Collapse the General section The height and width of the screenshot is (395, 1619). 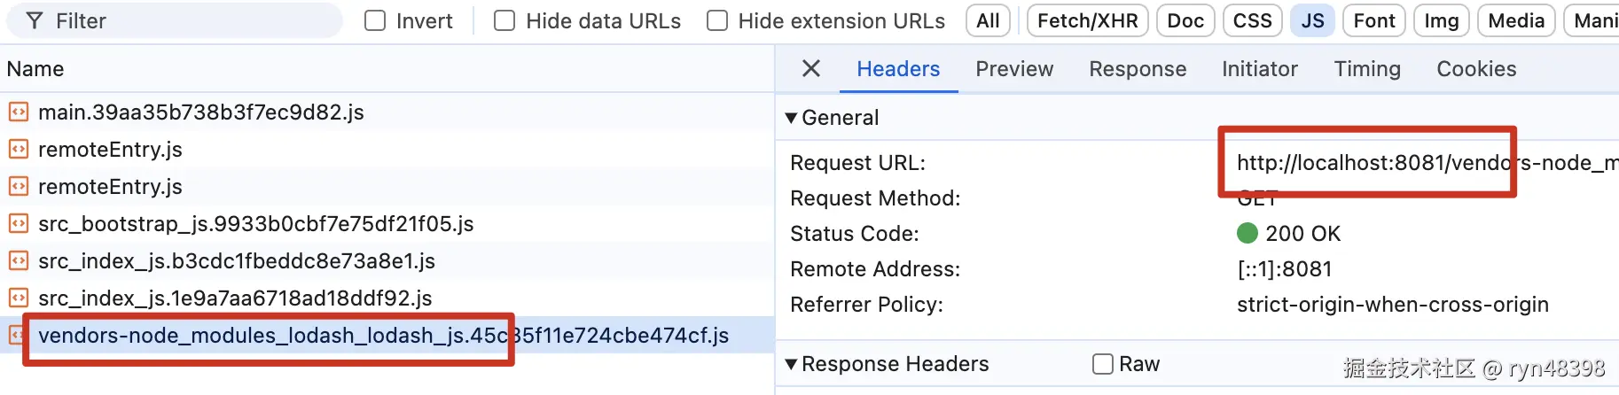[x=791, y=118]
